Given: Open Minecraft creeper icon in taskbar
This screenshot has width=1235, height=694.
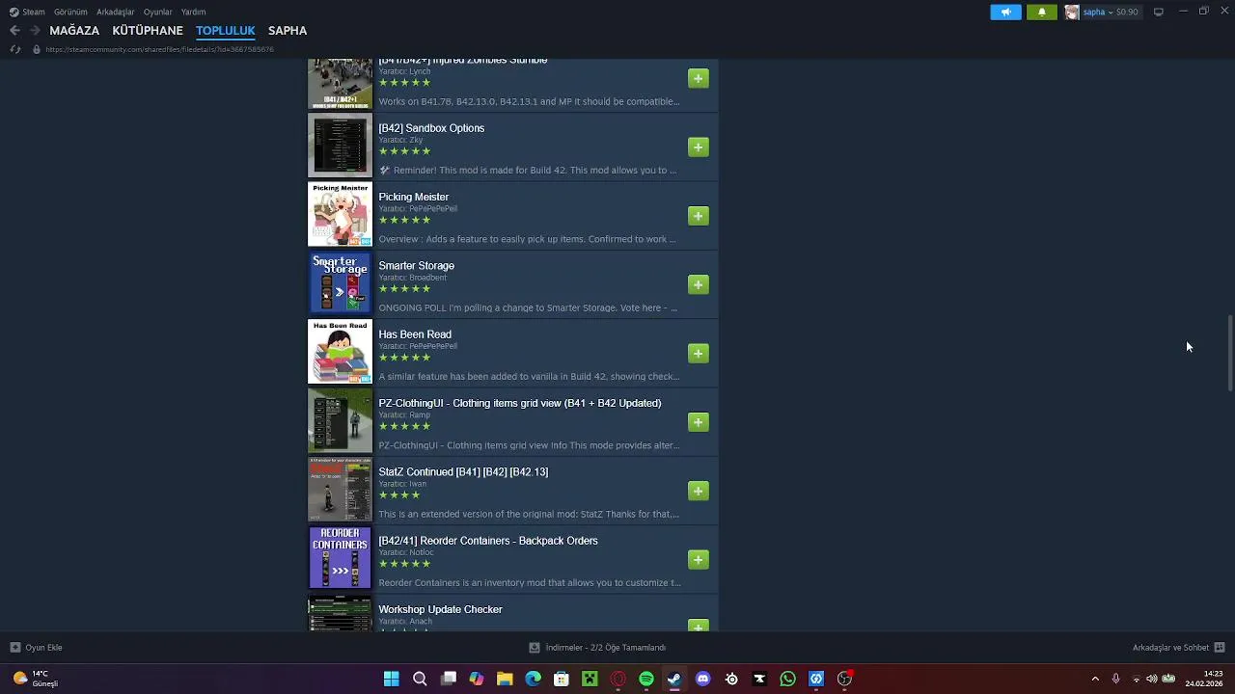Looking at the screenshot, I should [590, 679].
